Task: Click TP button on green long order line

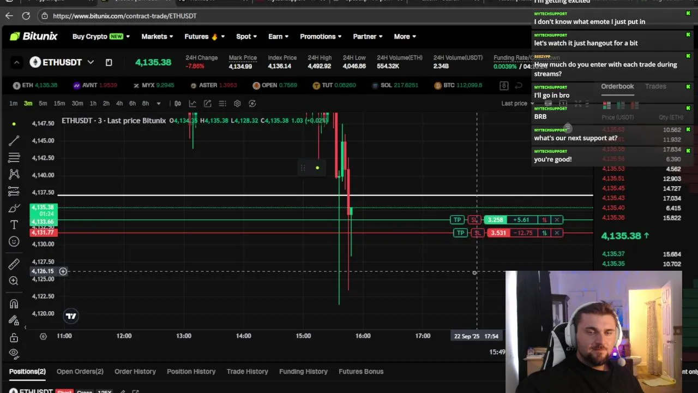Action: point(457,219)
